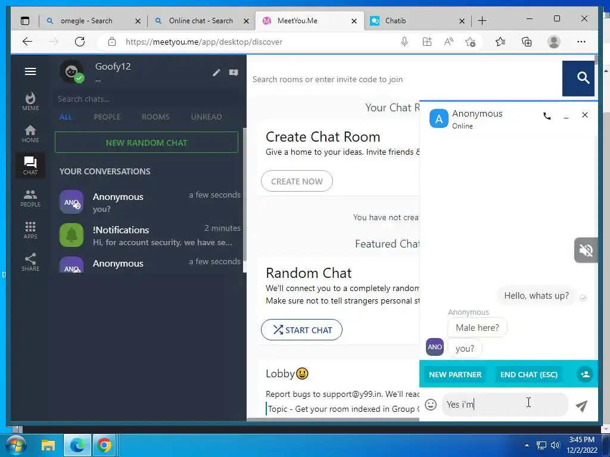This screenshot has height=457, width=610.
Task: Go to HOME in sidebar
Action: pyautogui.click(x=30, y=134)
